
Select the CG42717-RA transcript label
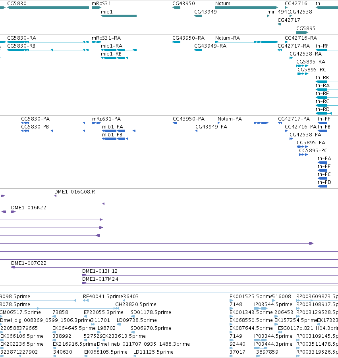tap(294, 46)
